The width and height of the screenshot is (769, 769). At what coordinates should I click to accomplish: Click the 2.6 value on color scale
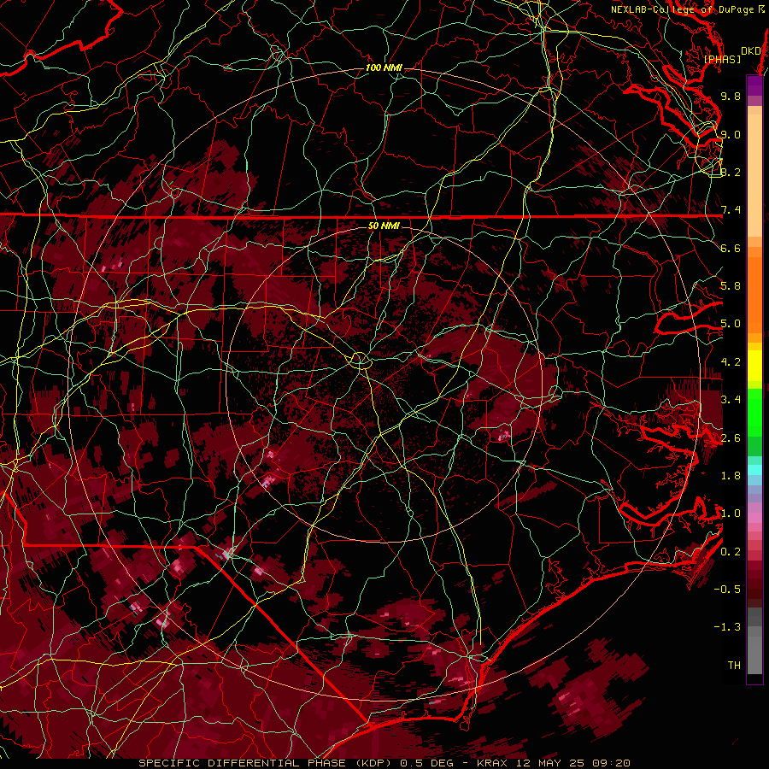click(731, 438)
